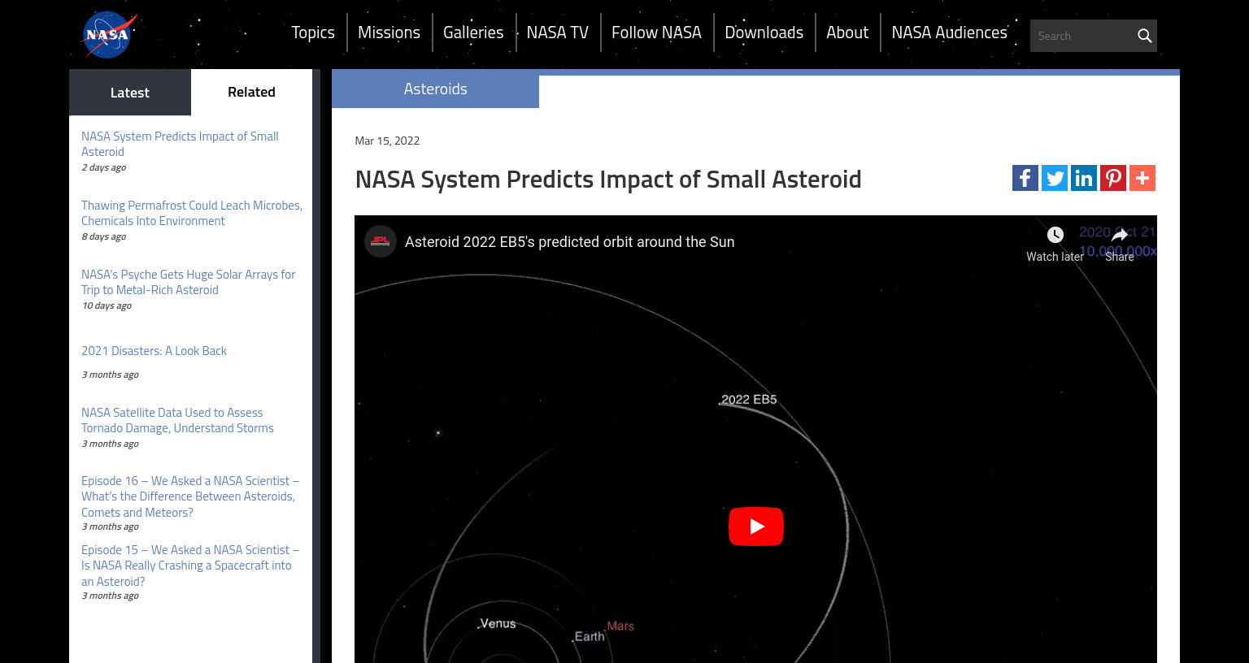
Task: Open the JPL channel avatar
Action: (x=381, y=241)
